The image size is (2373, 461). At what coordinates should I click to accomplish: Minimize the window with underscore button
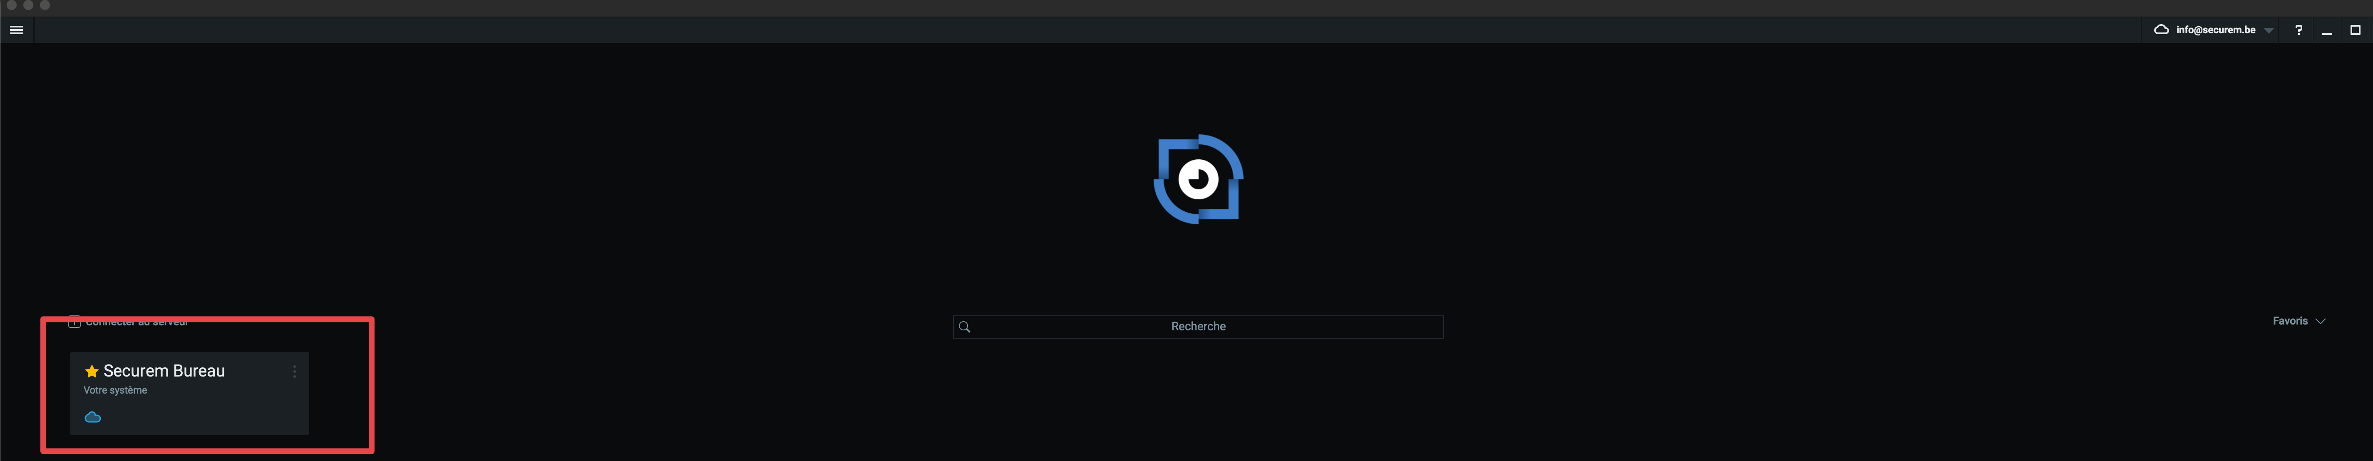pos(2327,31)
